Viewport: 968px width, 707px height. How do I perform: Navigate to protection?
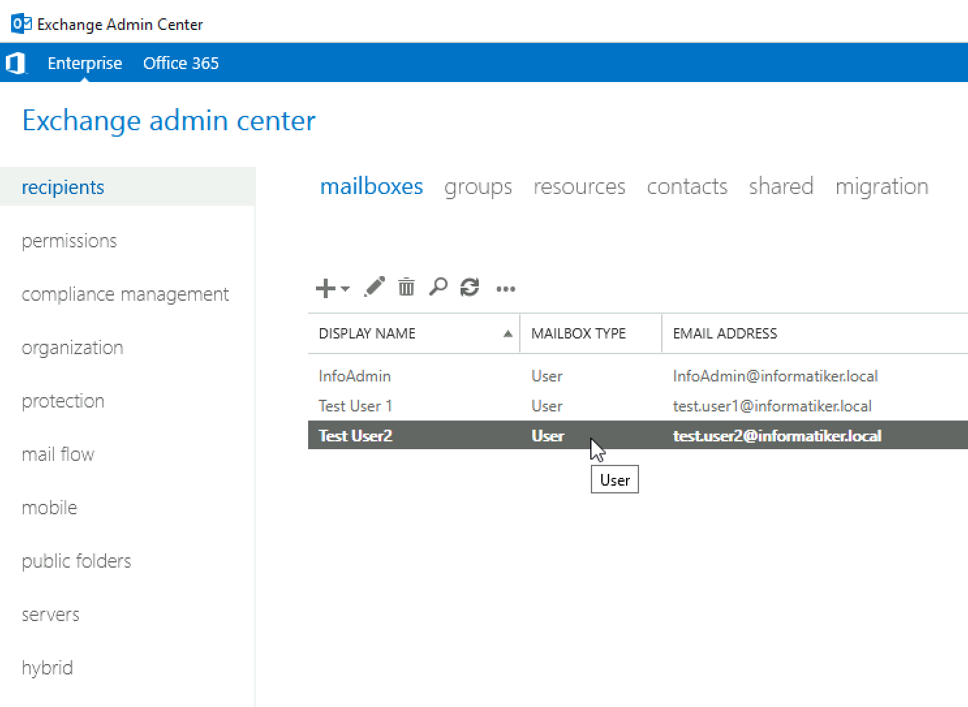(63, 401)
